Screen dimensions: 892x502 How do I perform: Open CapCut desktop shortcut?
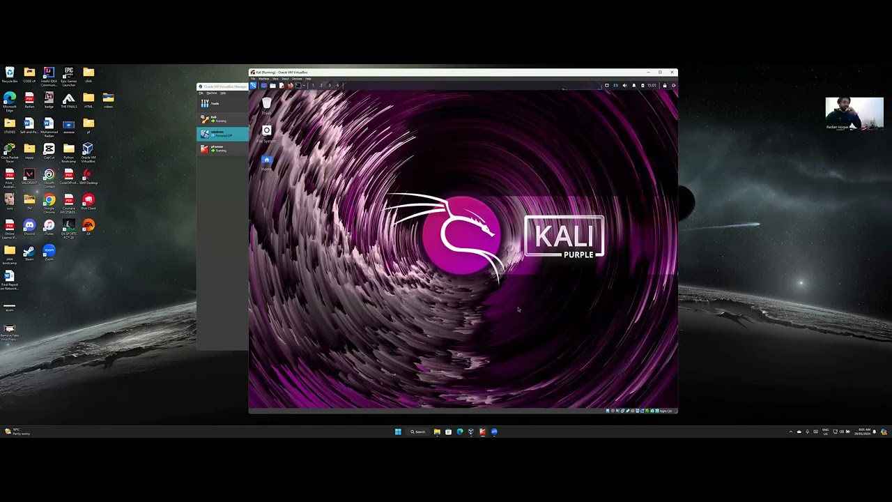click(49, 151)
